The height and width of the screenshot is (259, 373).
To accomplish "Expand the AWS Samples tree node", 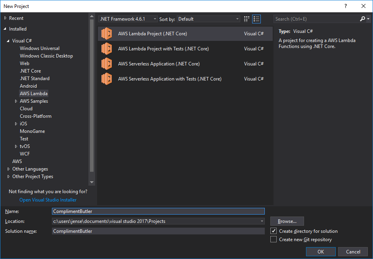I will pos(16,101).
